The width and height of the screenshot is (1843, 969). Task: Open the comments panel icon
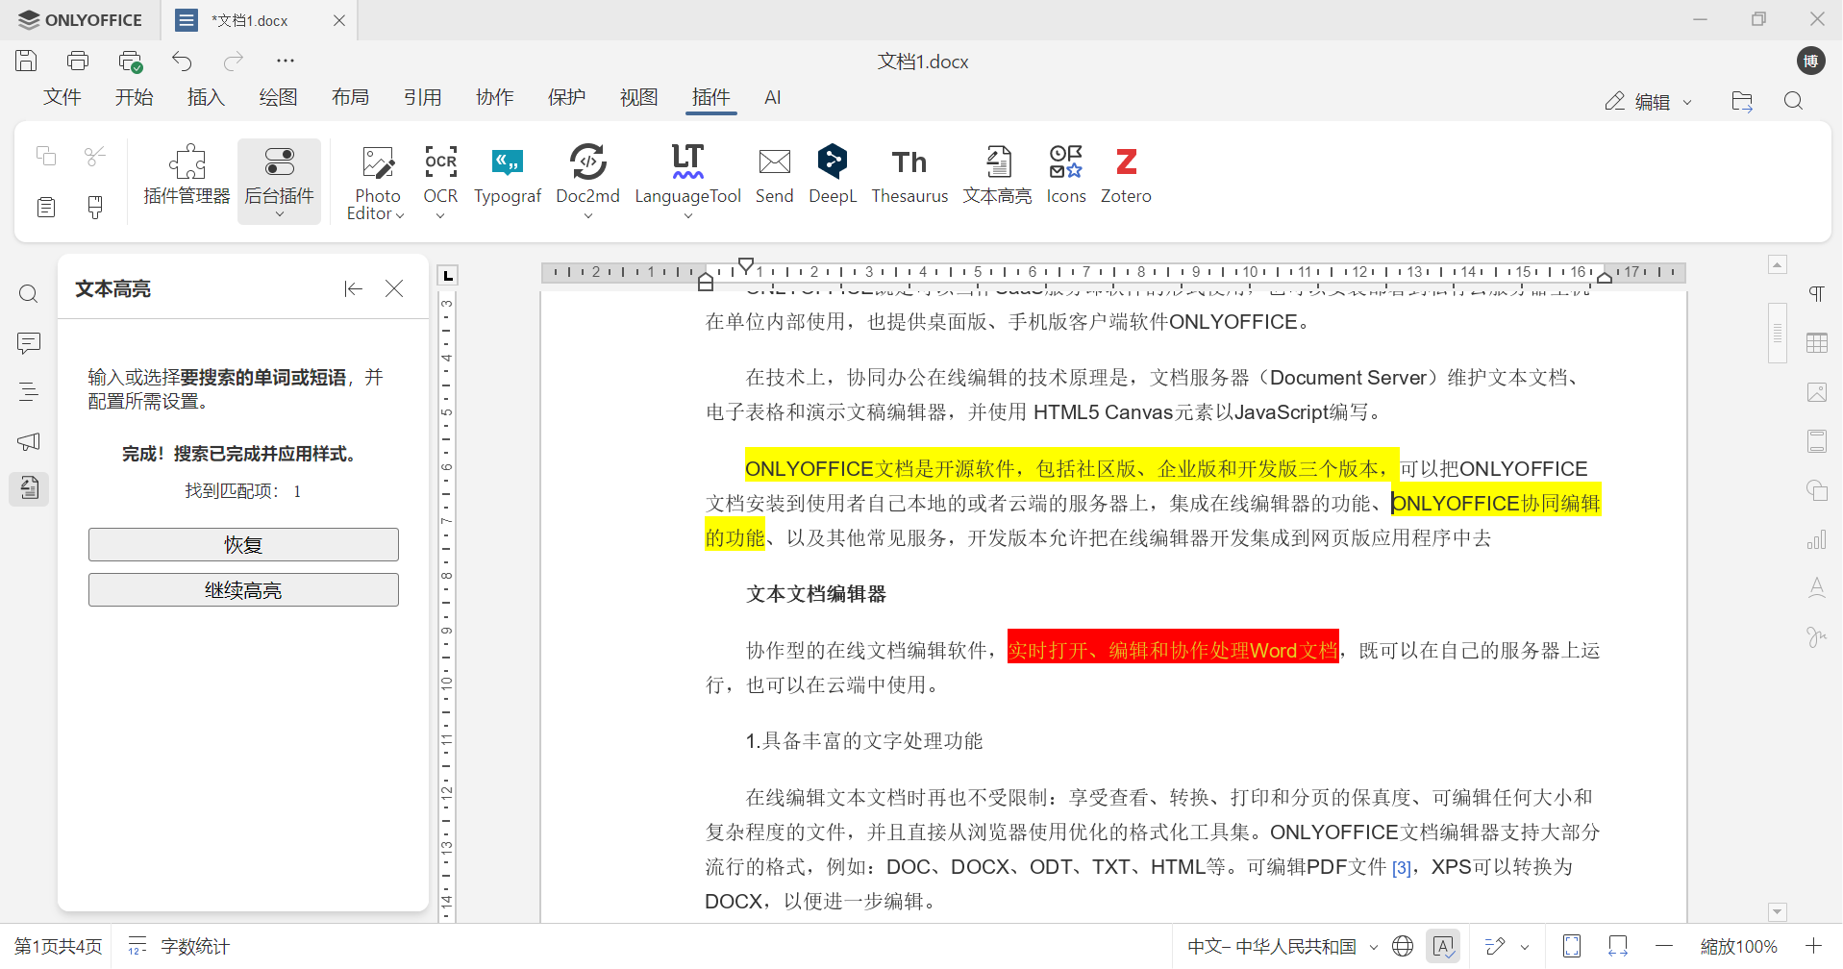28,343
